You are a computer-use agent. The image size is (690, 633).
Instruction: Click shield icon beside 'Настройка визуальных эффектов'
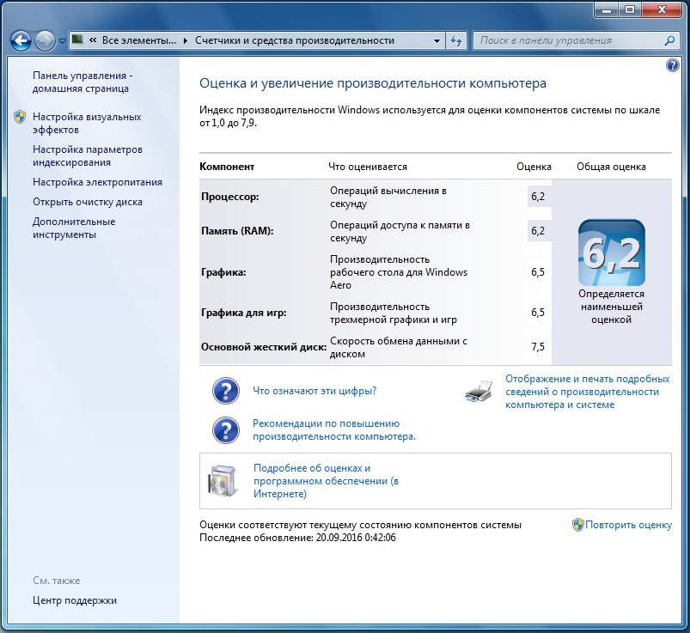tap(20, 117)
